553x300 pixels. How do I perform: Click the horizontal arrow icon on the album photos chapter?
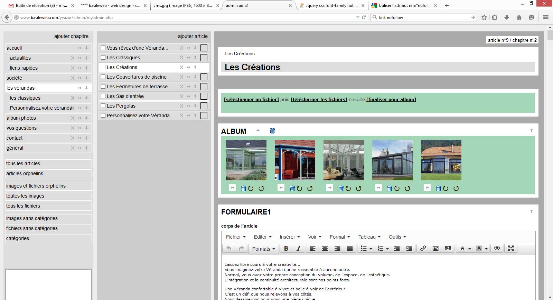coord(79,118)
